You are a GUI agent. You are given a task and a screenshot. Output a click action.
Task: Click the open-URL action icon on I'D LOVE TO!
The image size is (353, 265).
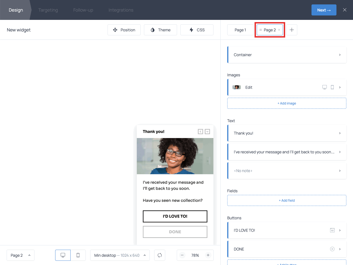332,230
